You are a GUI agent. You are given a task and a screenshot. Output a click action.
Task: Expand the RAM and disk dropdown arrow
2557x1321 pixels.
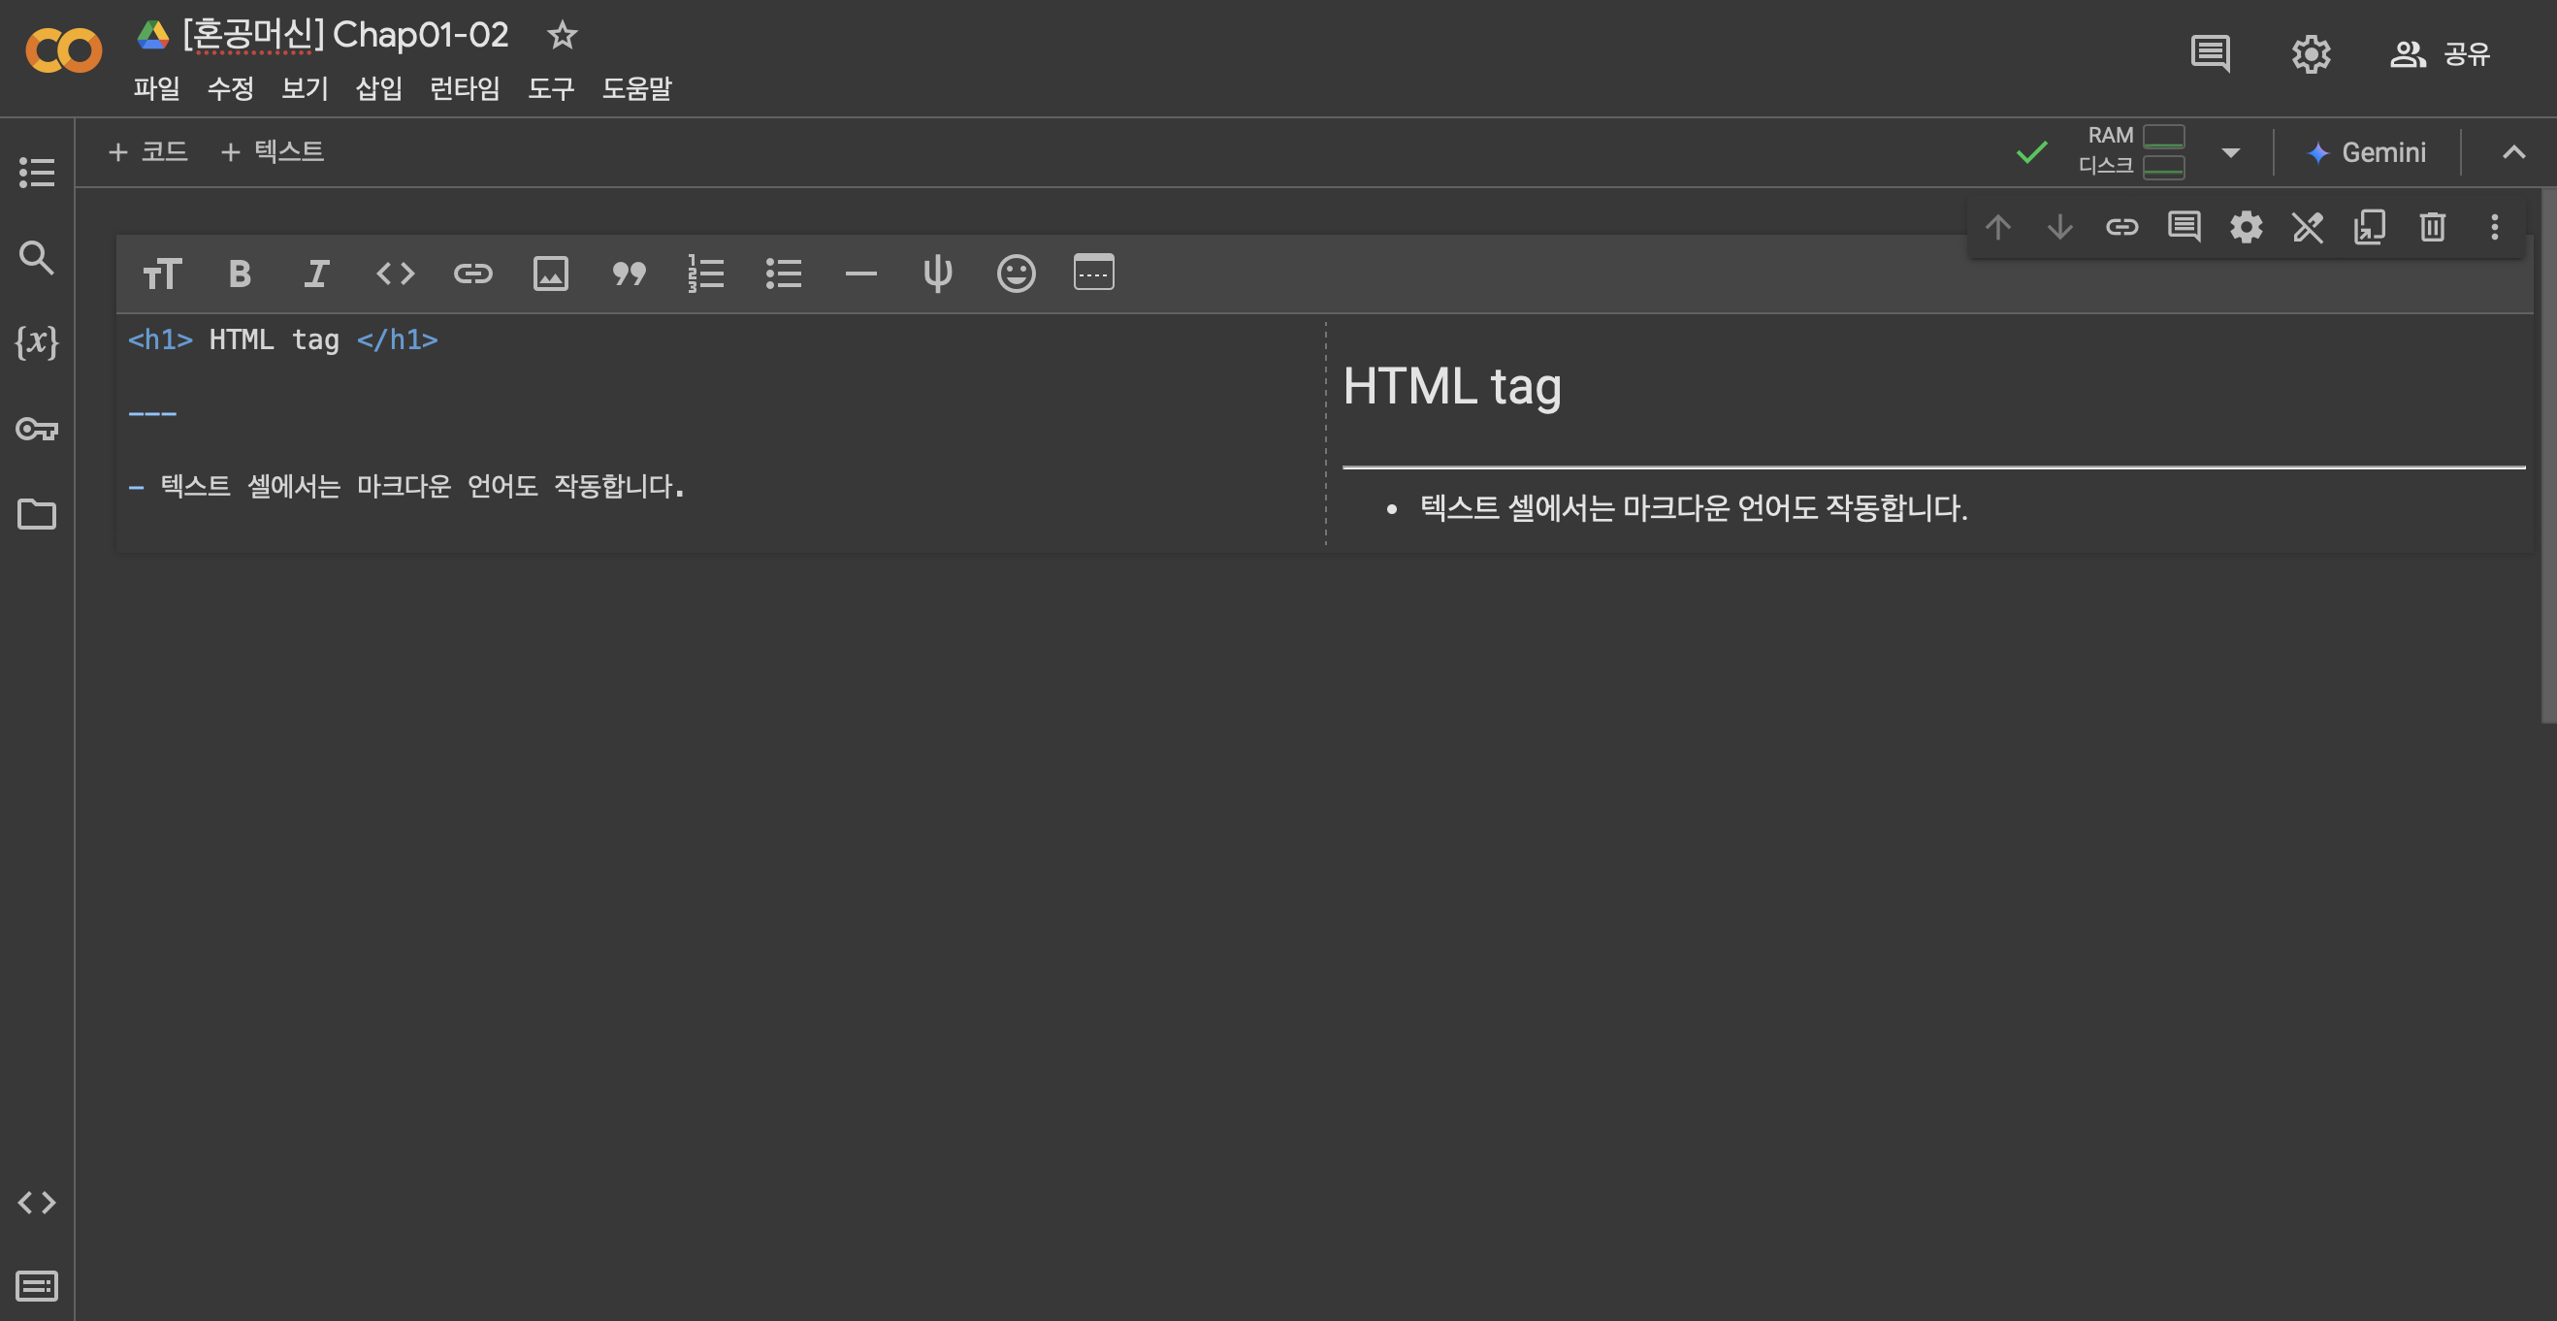coord(2230,153)
